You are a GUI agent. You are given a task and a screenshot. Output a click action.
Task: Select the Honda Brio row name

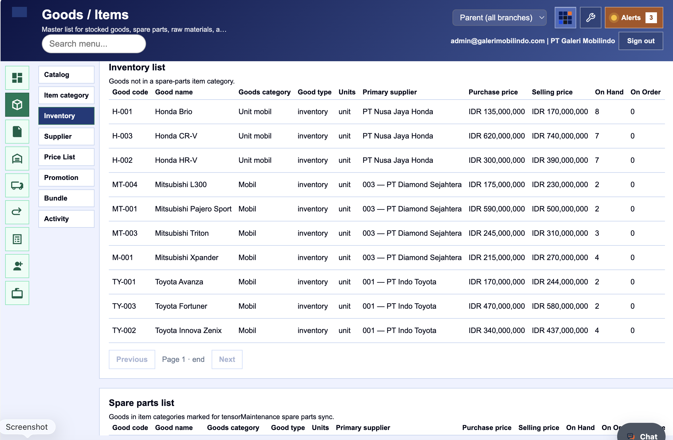174,112
